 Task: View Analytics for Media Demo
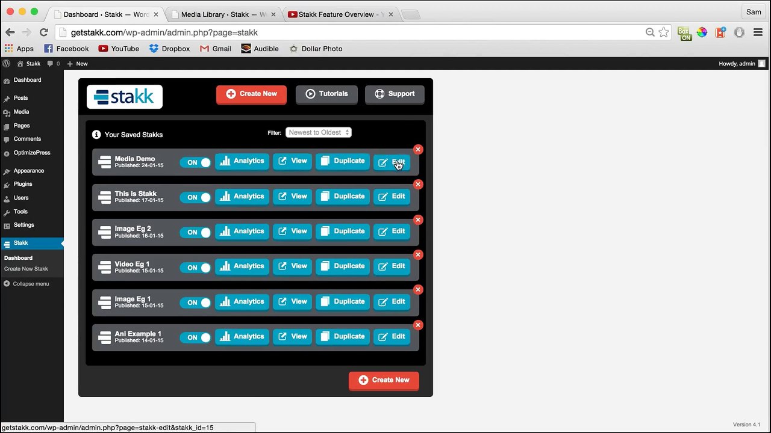242,161
